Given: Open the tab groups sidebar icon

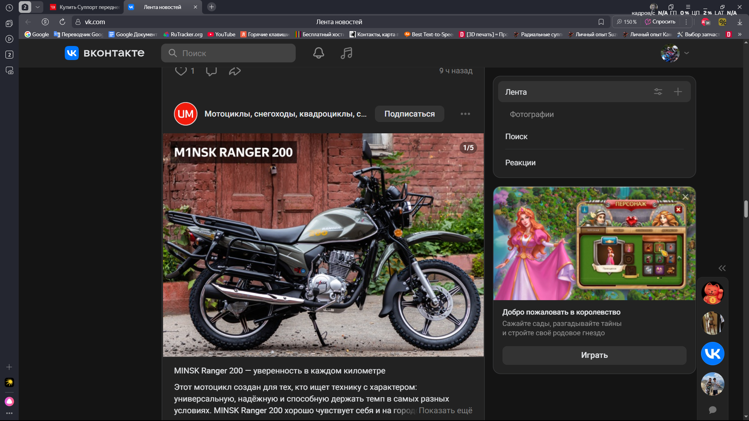Looking at the screenshot, I should [x=9, y=23].
